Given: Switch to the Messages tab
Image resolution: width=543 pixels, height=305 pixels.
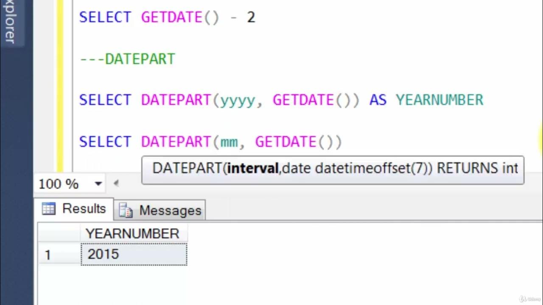Looking at the screenshot, I should pyautogui.click(x=160, y=210).
